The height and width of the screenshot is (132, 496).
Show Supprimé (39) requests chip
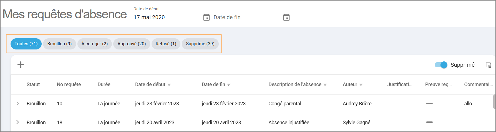[x=200, y=44]
